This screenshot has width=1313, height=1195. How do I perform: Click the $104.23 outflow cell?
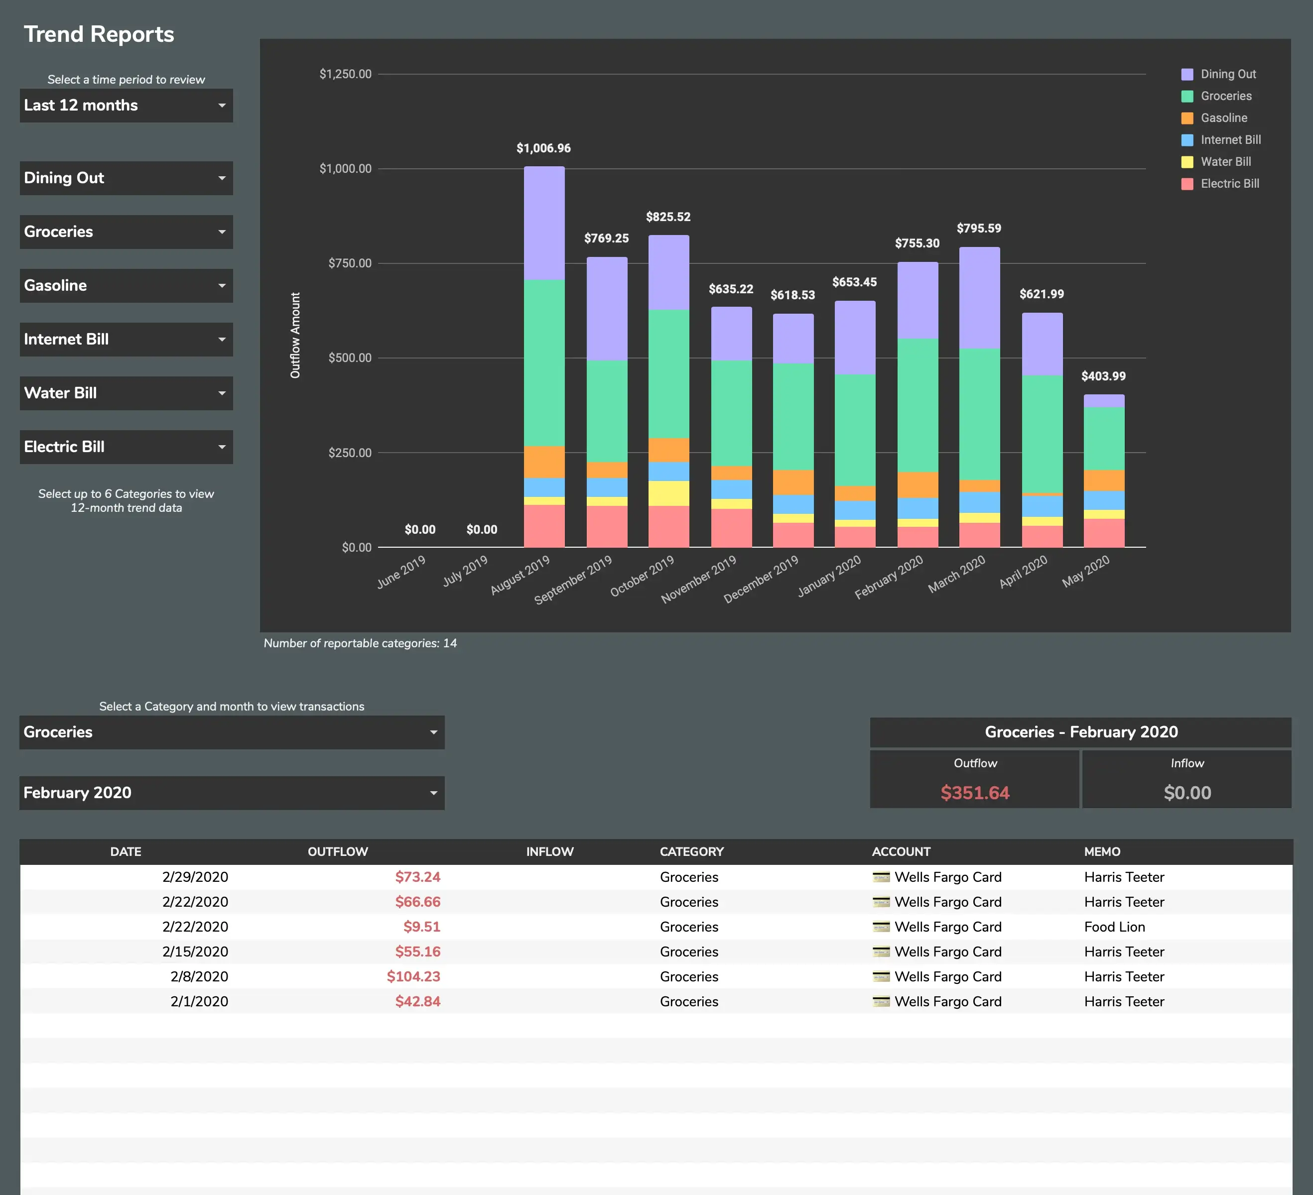click(413, 976)
